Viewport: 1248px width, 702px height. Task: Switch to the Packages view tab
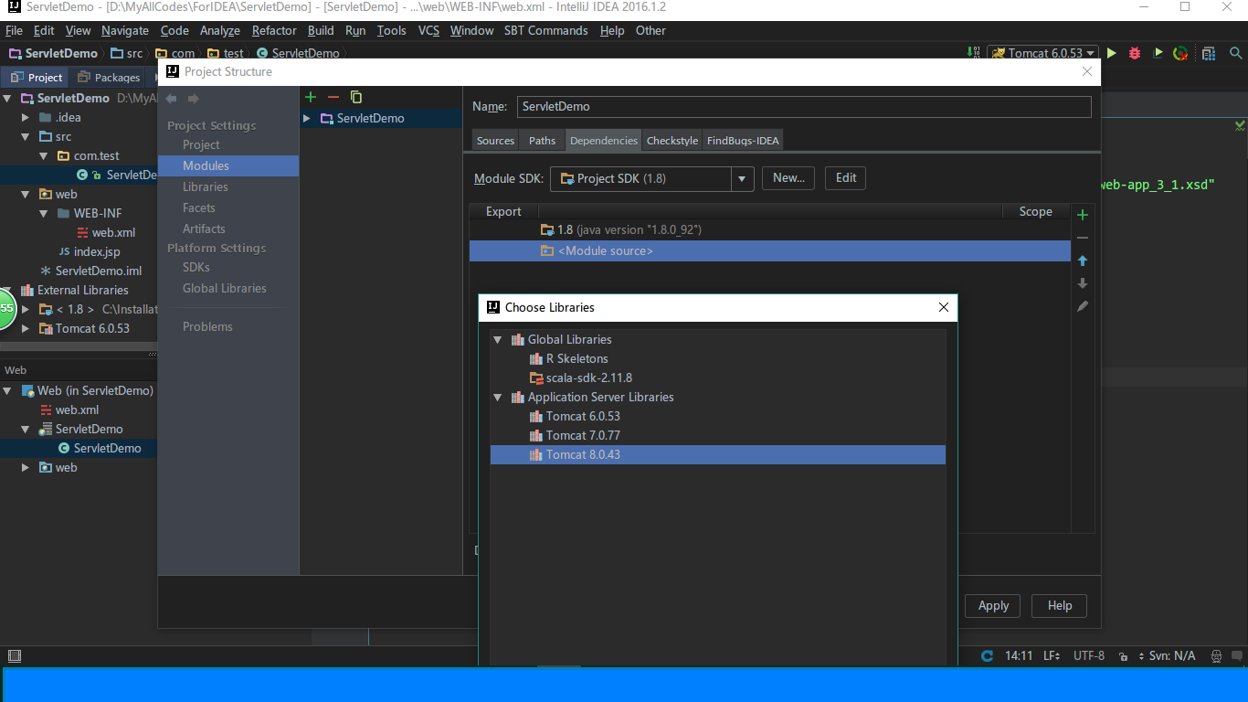click(x=109, y=78)
